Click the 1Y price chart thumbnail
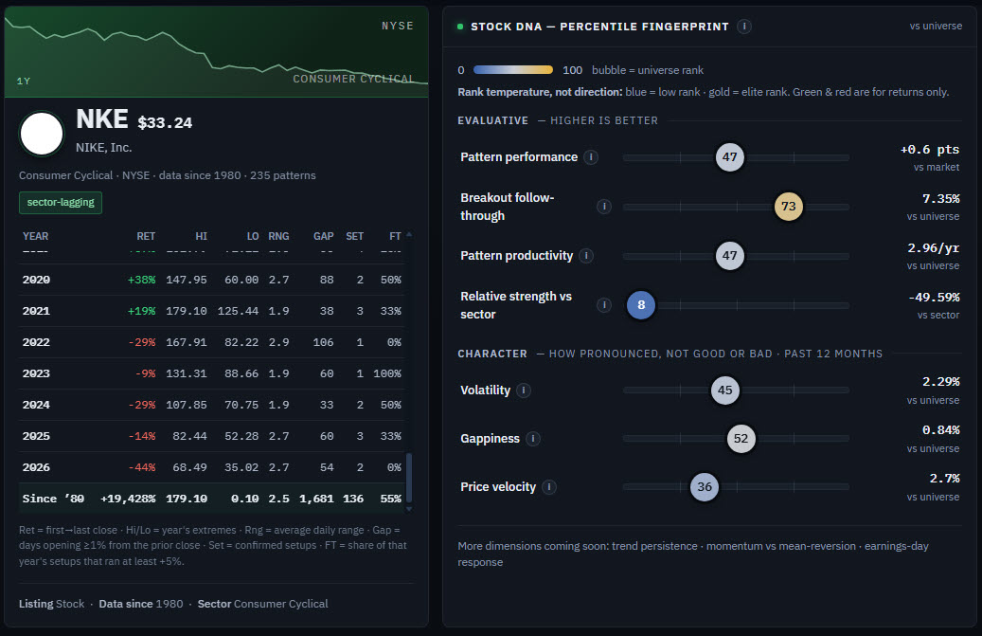Viewport: 982px width, 636px height. 216,52
